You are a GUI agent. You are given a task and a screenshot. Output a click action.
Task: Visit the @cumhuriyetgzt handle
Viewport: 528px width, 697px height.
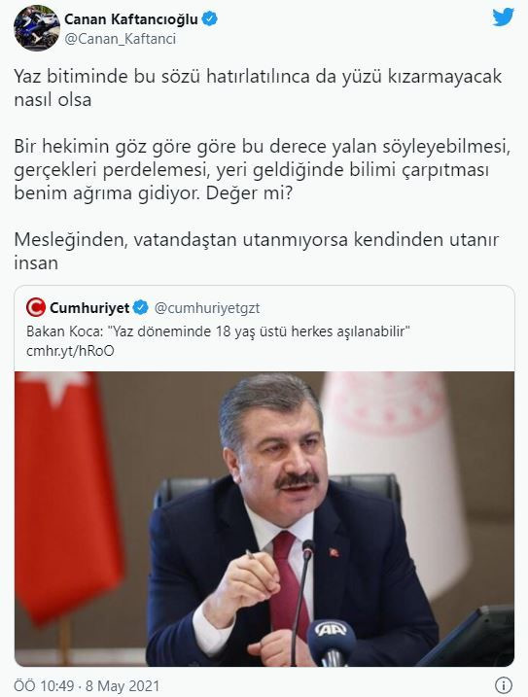(x=207, y=308)
